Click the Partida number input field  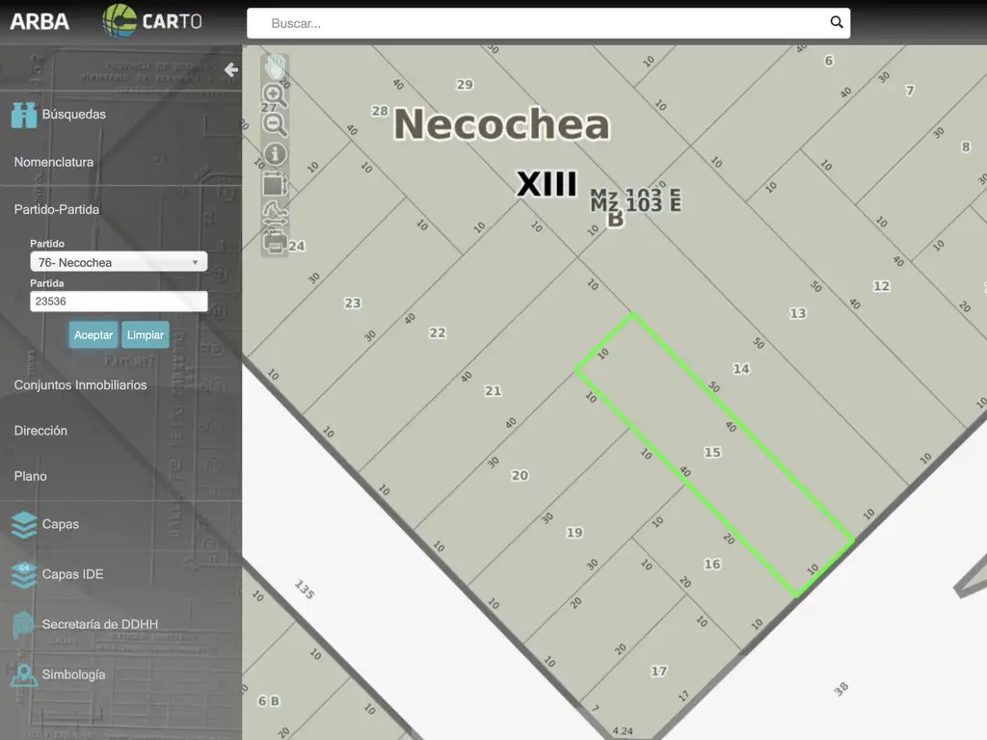pyautogui.click(x=119, y=302)
